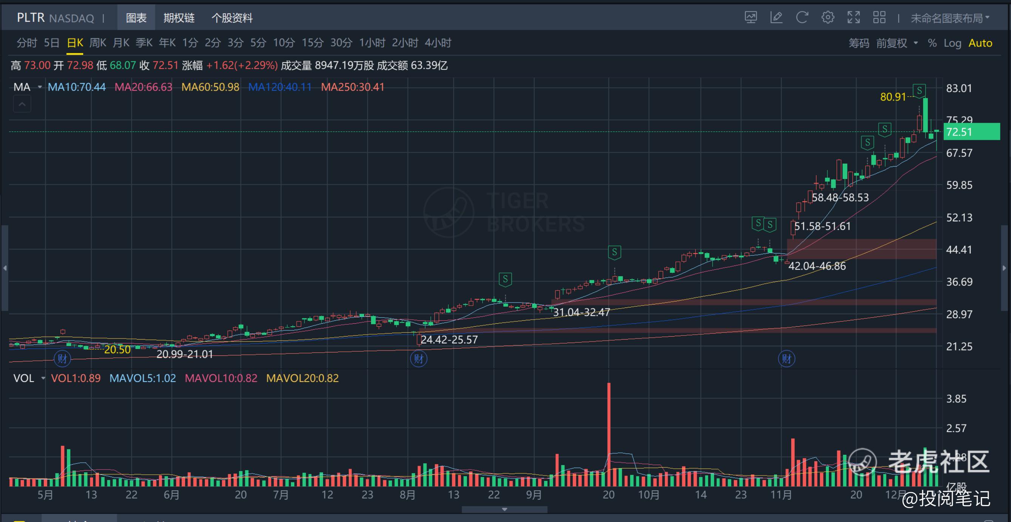The width and height of the screenshot is (1011, 522).
Task: Click the MA10:70.44 indicator label
Action: coord(77,87)
